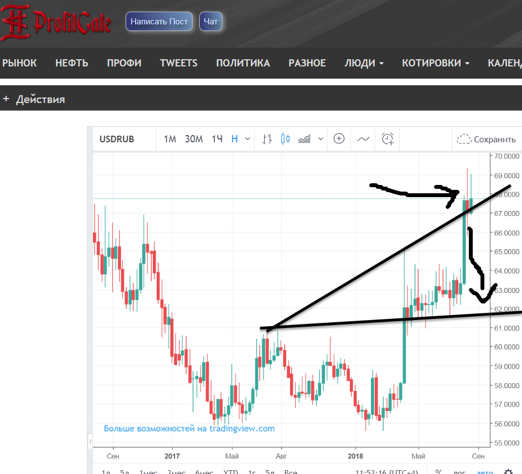Click the 55.0000 price axis label

point(507,442)
